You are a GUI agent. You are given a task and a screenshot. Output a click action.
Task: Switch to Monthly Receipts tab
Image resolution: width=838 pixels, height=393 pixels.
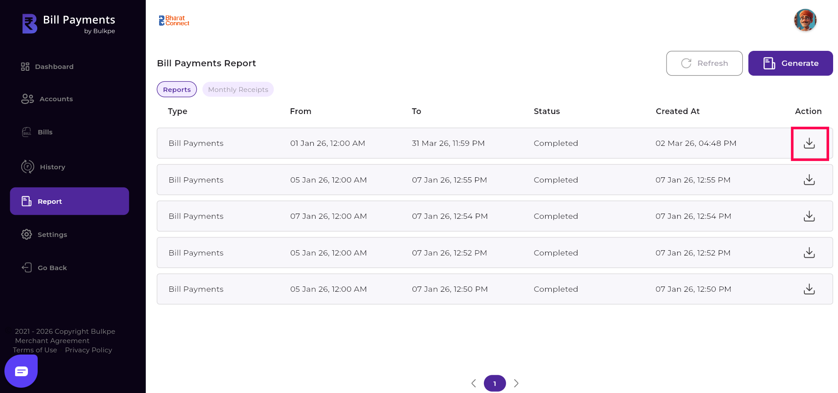click(x=238, y=90)
